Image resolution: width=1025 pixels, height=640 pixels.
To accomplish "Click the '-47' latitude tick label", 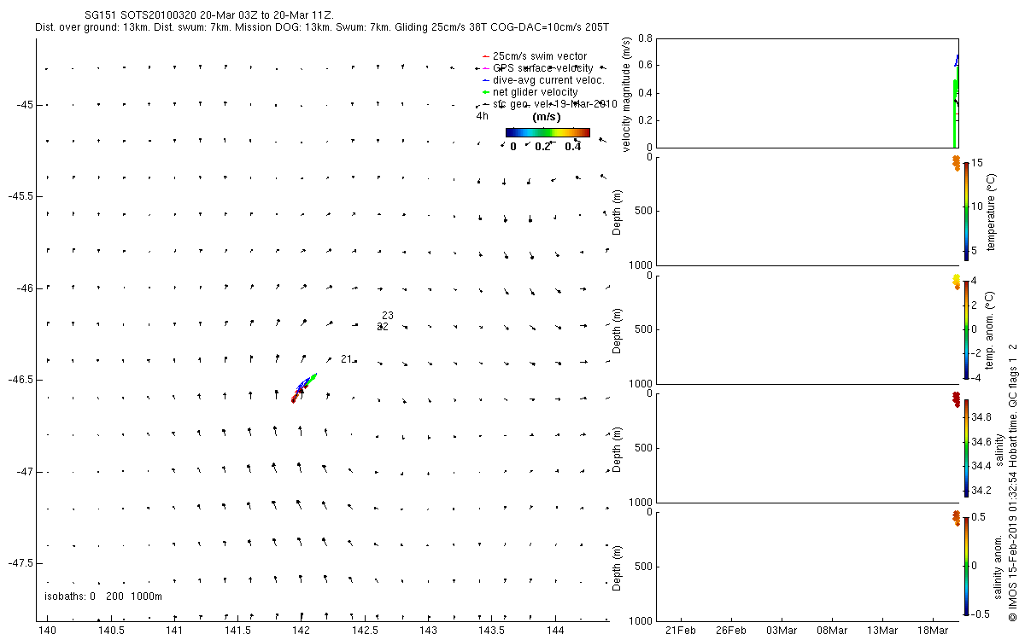I will point(24,472).
